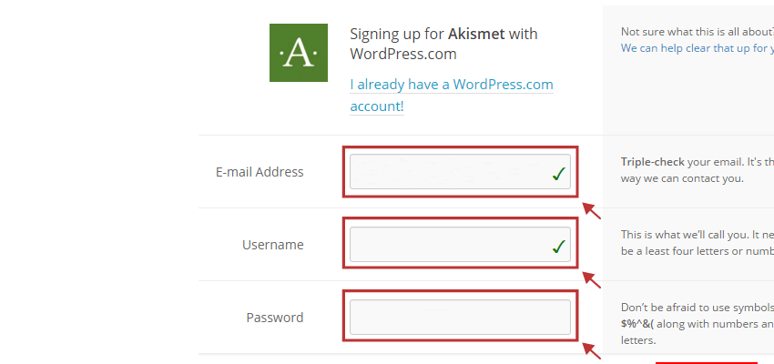Click the "Username" field label
This screenshot has height=364, width=774.
(273, 245)
